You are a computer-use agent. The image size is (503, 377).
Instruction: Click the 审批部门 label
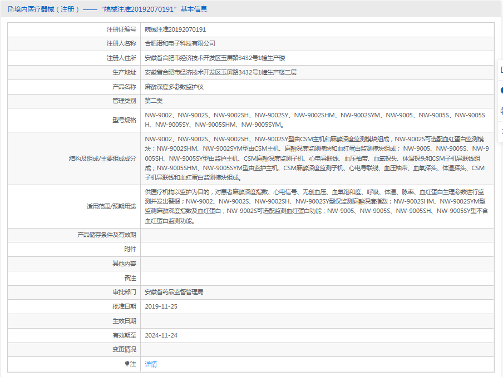124,292
